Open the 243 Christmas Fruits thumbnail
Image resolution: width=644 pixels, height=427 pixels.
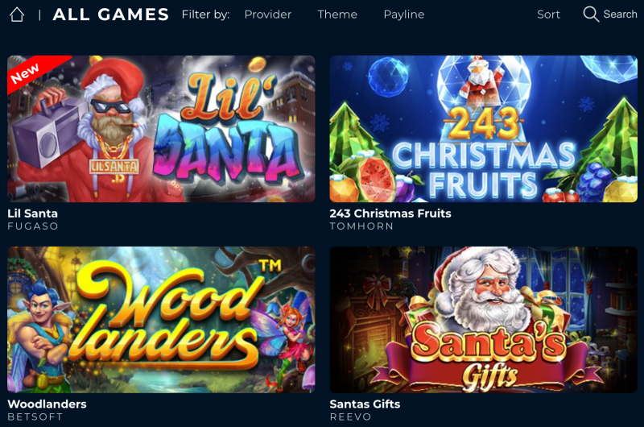[484, 129]
